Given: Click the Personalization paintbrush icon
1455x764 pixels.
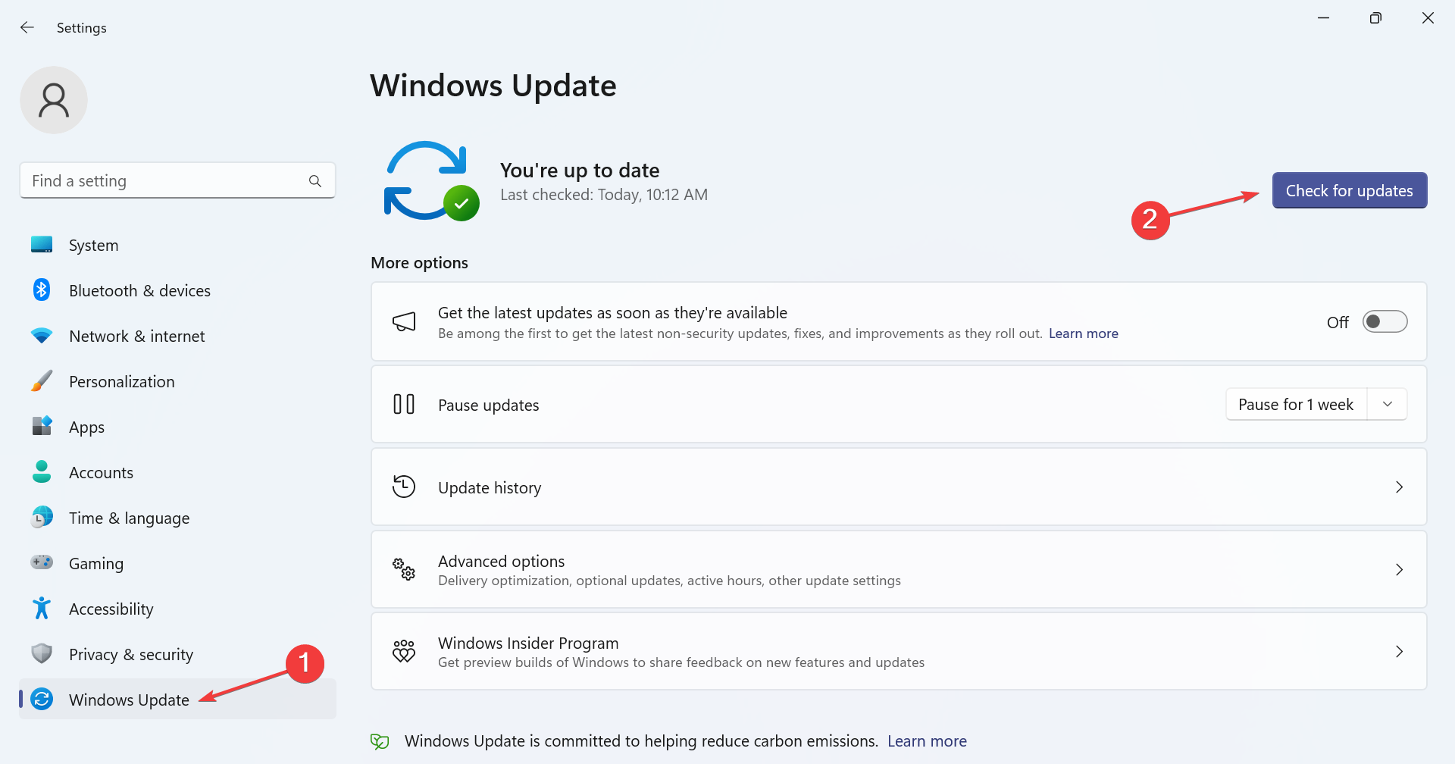Looking at the screenshot, I should 42,381.
